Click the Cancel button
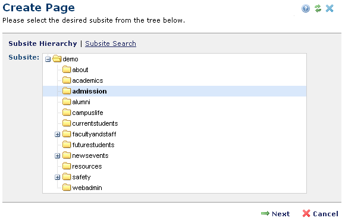Image resolution: width=342 pixels, height=224 pixels. coord(320,213)
